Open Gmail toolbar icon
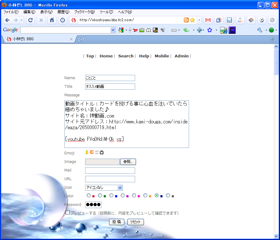Screen dimensions: 280x240 [208, 20]
